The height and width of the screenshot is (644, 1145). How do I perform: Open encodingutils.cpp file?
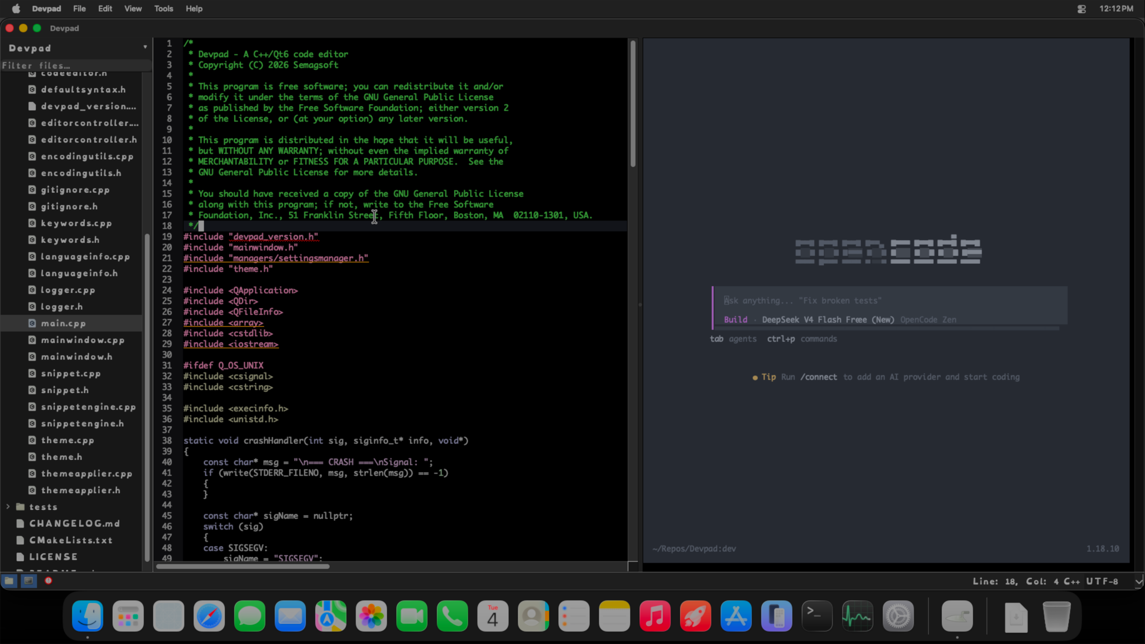(x=87, y=156)
